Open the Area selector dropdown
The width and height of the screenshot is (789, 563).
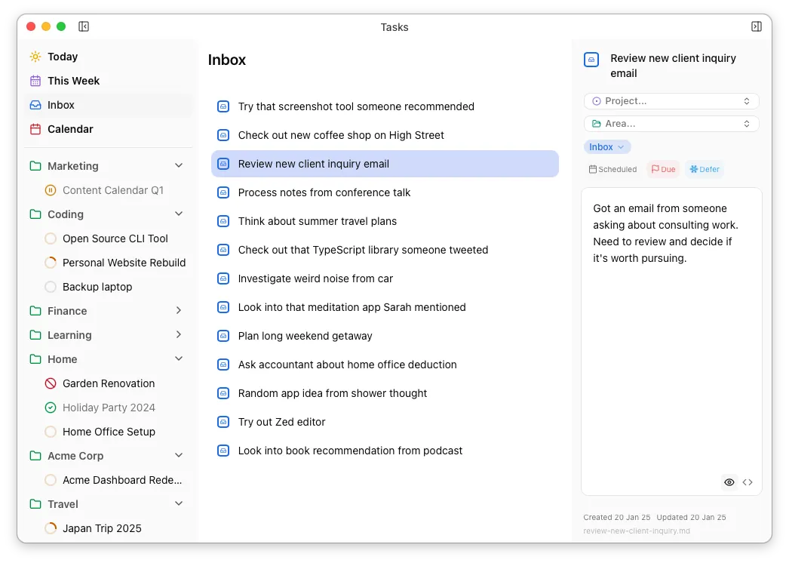pyautogui.click(x=671, y=124)
